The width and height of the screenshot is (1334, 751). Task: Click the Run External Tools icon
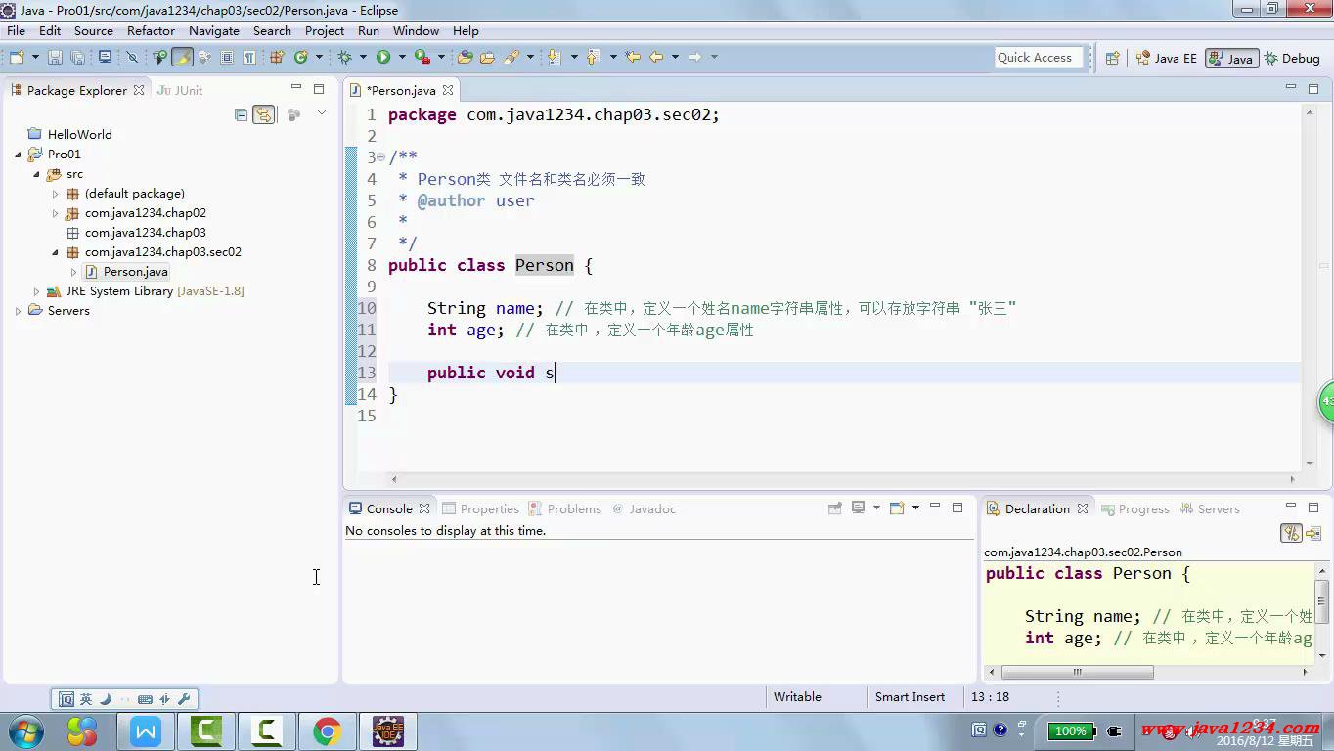pyautogui.click(x=422, y=58)
